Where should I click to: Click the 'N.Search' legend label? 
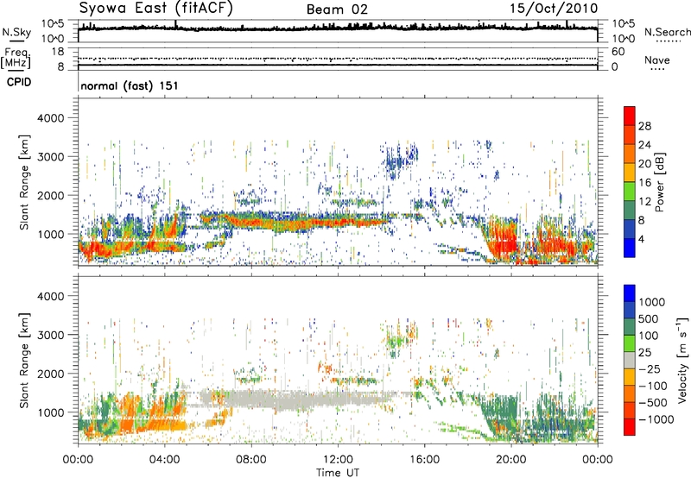click(x=667, y=32)
